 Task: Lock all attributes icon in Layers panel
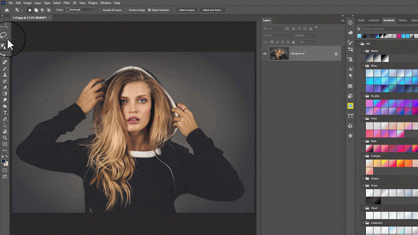293,42
